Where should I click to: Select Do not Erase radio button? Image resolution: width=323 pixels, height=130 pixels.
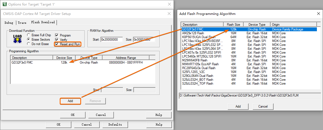tap(28, 44)
